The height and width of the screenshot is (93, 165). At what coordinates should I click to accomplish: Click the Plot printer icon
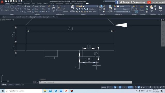(21, 1)
